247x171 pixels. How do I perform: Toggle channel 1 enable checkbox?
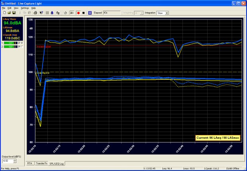pyautogui.click(x=19, y=43)
